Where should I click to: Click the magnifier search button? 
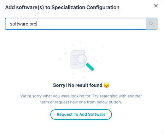click(151, 24)
